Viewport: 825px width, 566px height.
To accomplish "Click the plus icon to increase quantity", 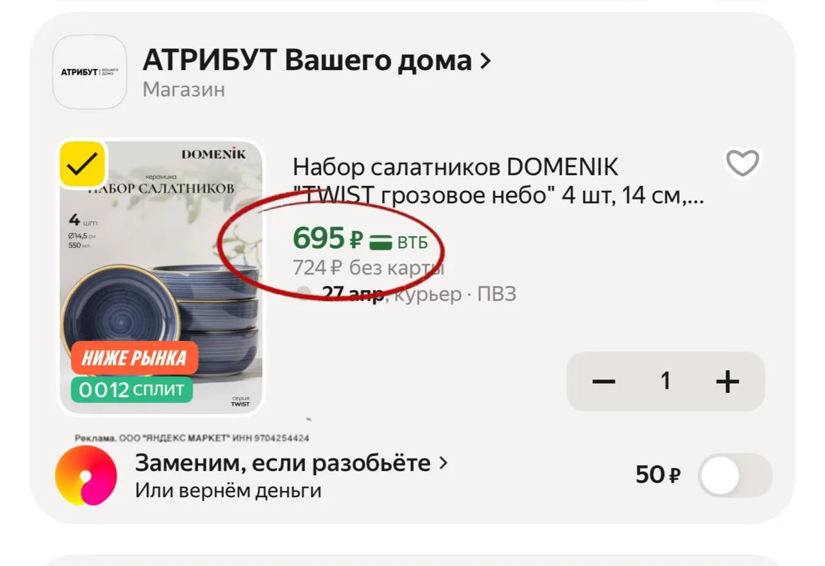I will point(727,382).
